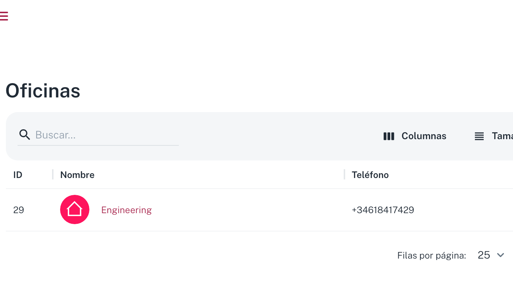Select the ID cell showing 29
The width and height of the screenshot is (513, 293).
coord(19,210)
